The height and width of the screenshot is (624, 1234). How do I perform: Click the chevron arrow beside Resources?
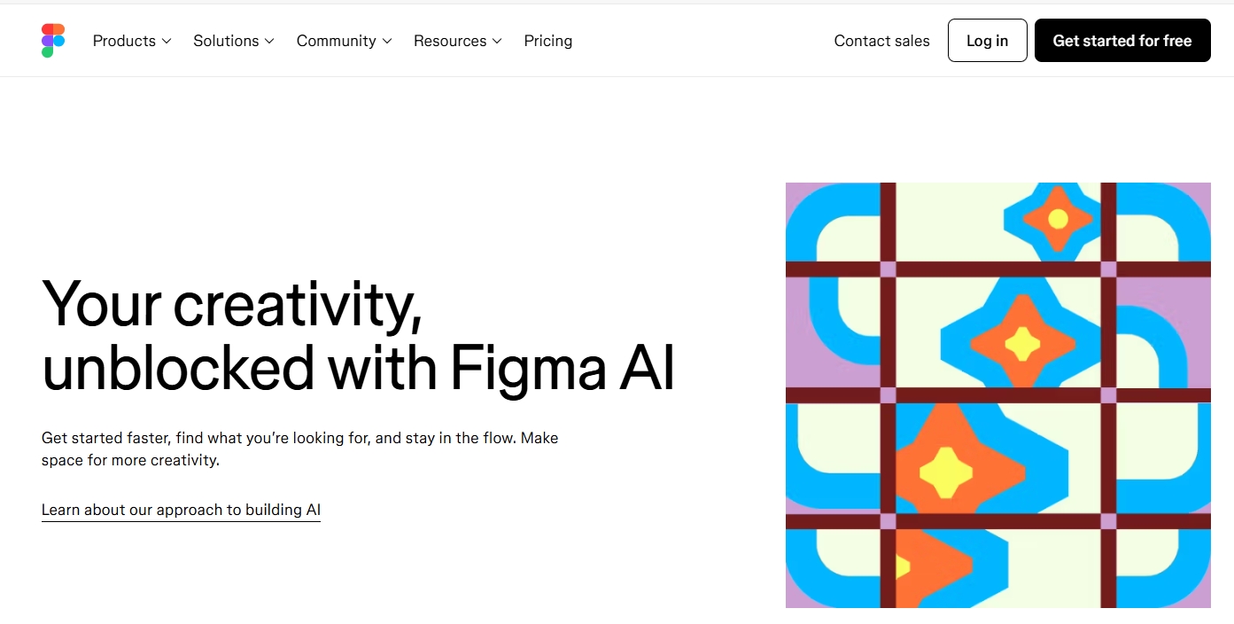(497, 42)
